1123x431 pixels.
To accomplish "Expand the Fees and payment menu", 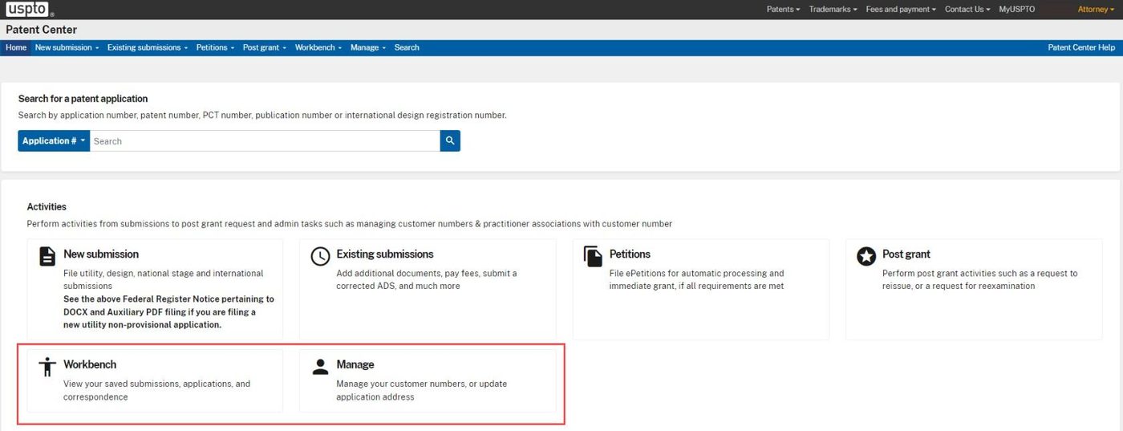I will point(902,10).
